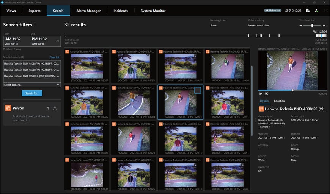Viewport: 330px width, 194px height.
Task: Switch to the Views tab
Action: [11, 11]
